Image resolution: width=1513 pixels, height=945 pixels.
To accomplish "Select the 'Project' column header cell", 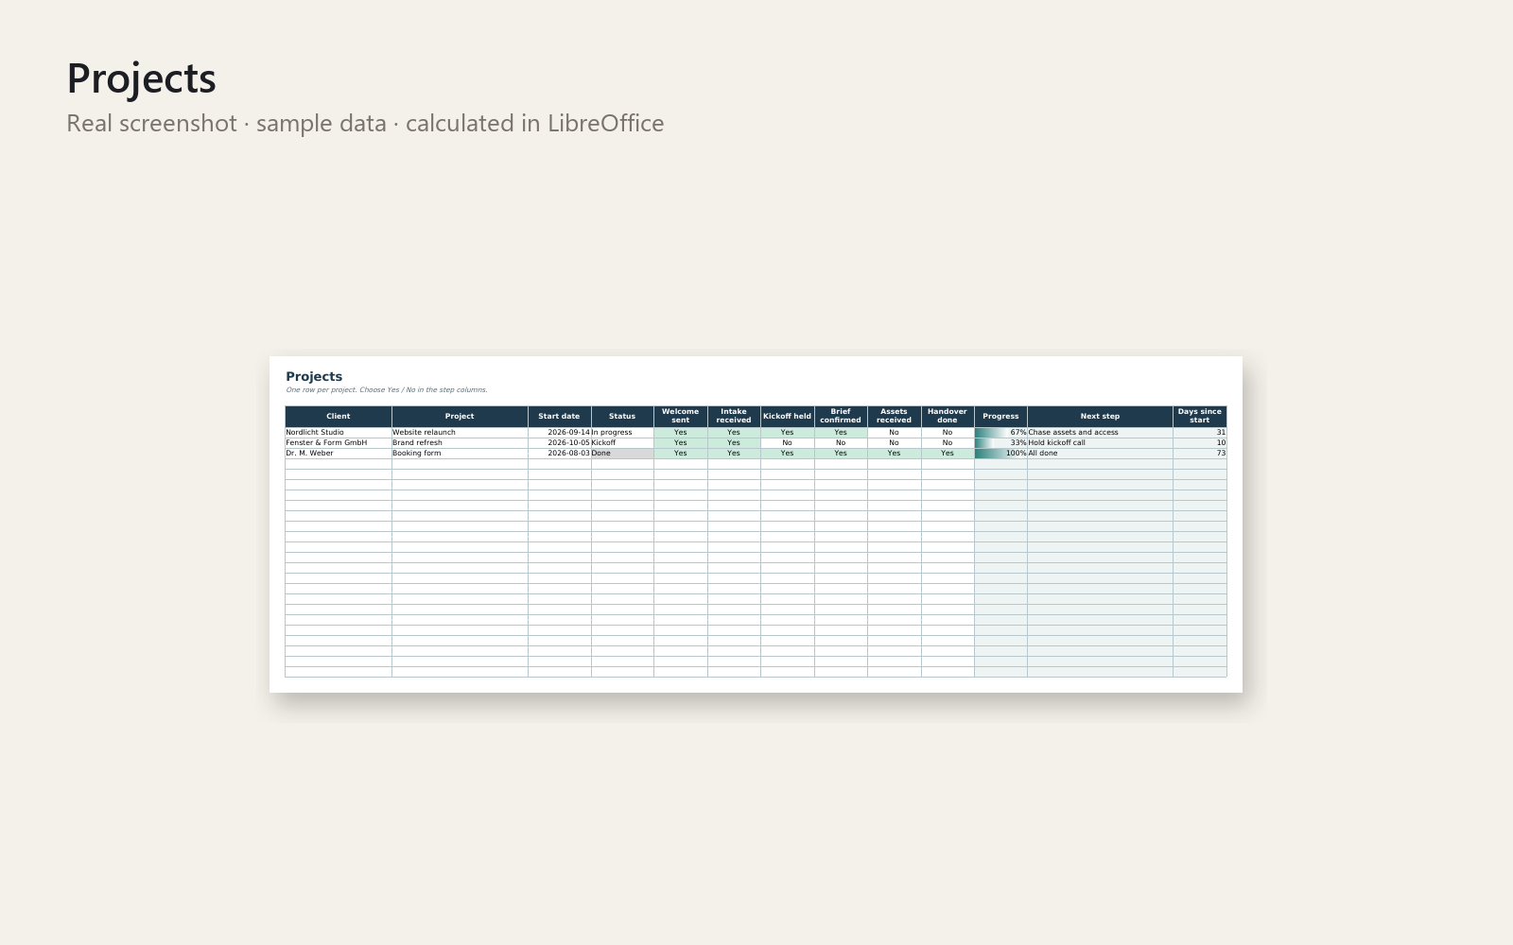I will (460, 417).
